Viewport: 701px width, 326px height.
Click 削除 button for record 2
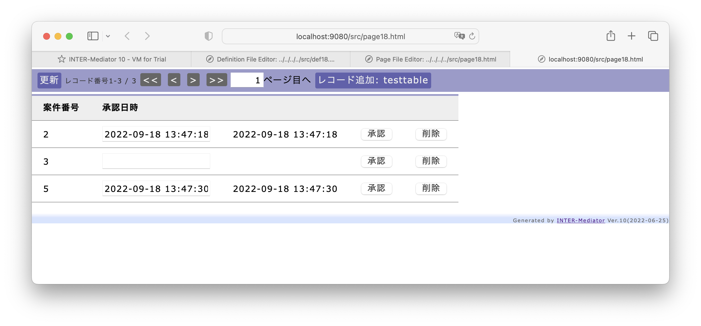coord(431,134)
